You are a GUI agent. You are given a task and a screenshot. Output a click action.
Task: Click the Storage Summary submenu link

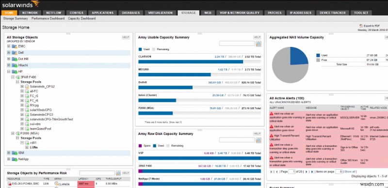click(x=16, y=18)
